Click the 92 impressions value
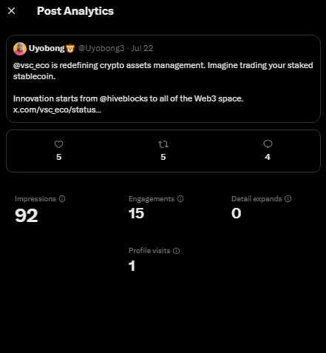 point(27,215)
